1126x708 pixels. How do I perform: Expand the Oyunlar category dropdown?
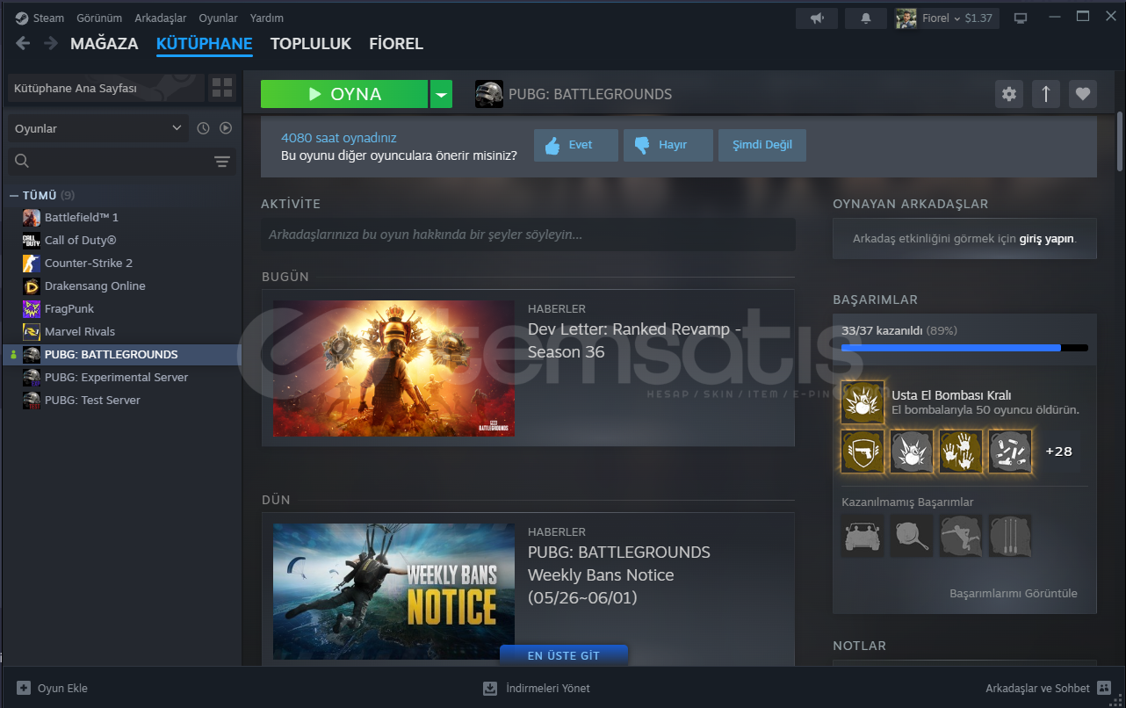[97, 128]
